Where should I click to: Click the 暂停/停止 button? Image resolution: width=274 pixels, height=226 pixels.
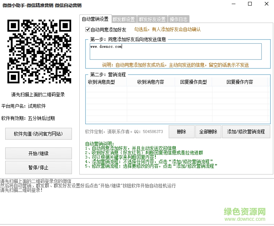click(39, 167)
